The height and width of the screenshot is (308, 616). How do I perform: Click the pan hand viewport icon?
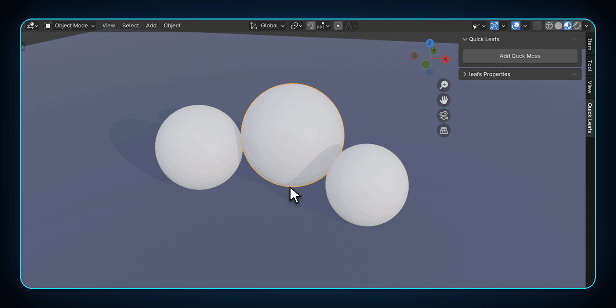tap(444, 100)
